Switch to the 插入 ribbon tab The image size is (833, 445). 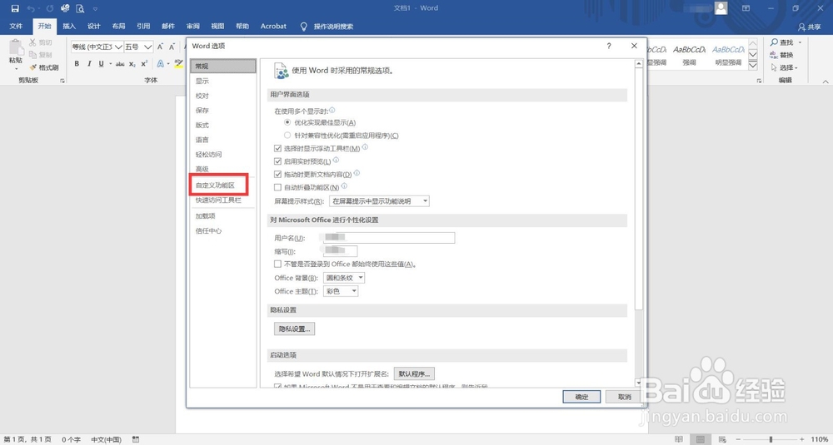(x=69, y=26)
